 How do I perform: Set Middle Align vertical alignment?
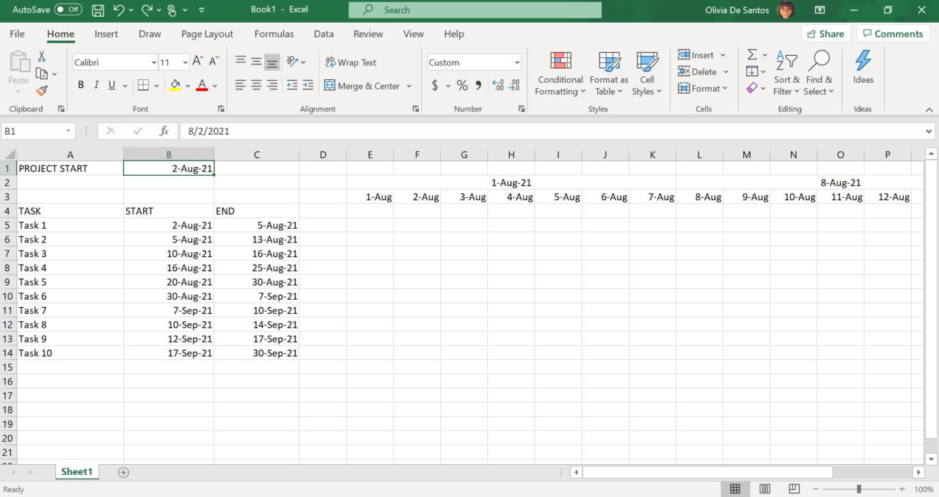[256, 62]
